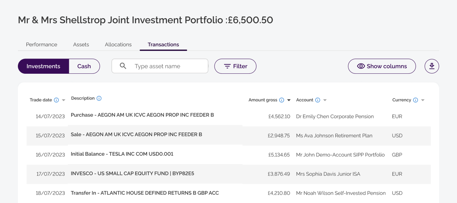The image size is (457, 203).
Task: Click trade date 18/07/2023
Action: pyautogui.click(x=50, y=193)
